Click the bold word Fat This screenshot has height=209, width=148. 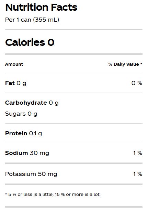coord(10,83)
